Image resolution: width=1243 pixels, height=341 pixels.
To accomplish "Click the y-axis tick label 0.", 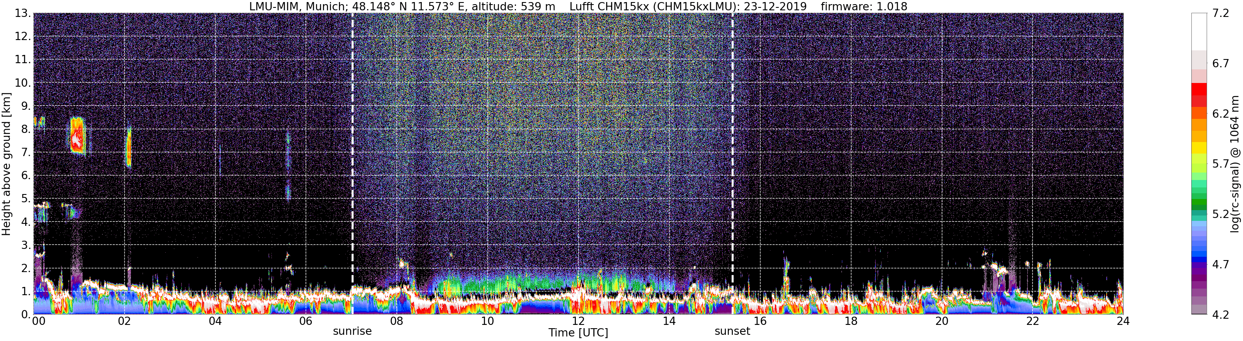I will (x=26, y=315).
